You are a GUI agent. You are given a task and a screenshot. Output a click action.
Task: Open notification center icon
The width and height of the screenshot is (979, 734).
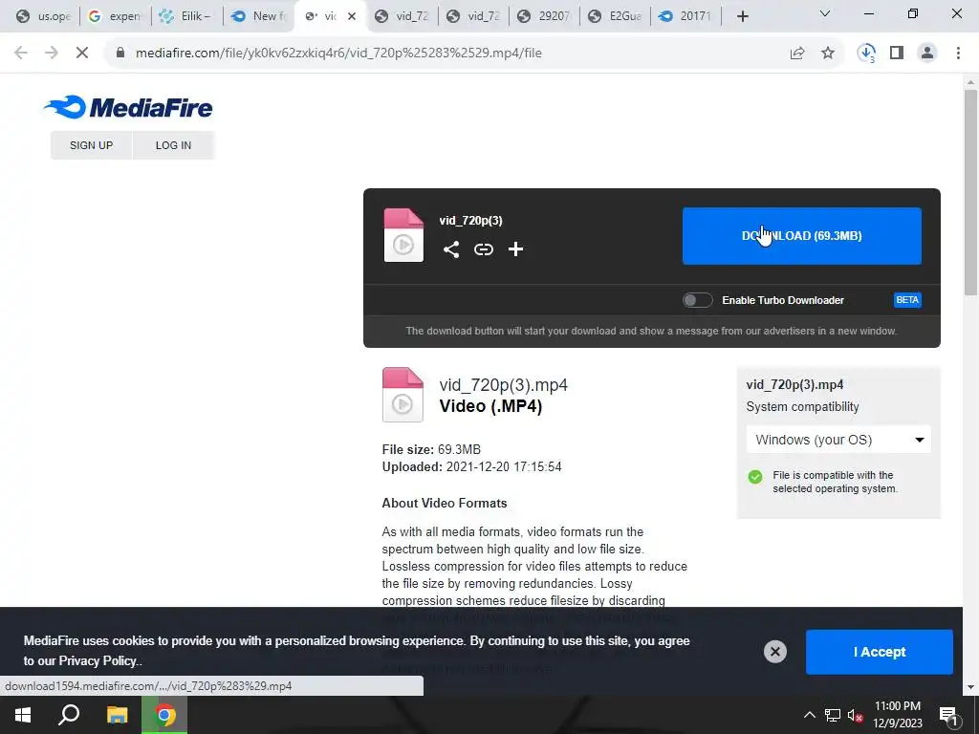click(948, 715)
